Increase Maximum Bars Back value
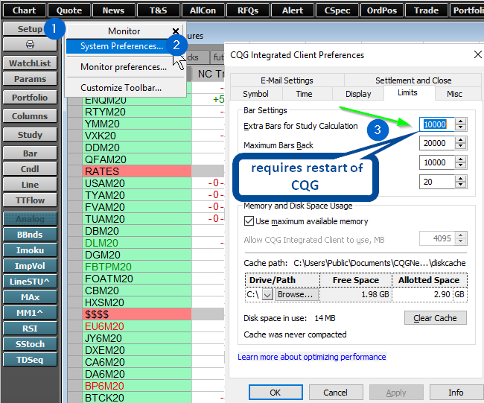 tap(460, 140)
